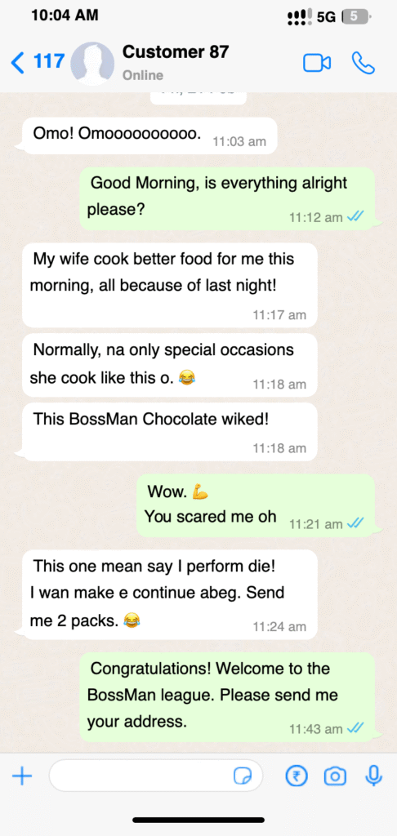Tap the 'Normally, na only special occasions' message
The height and width of the screenshot is (836, 397).
click(169, 365)
